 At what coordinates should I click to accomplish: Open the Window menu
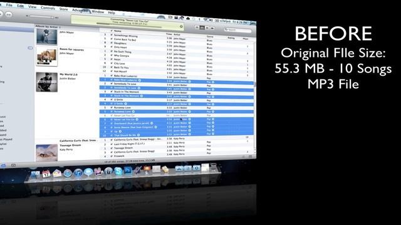pos(98,11)
